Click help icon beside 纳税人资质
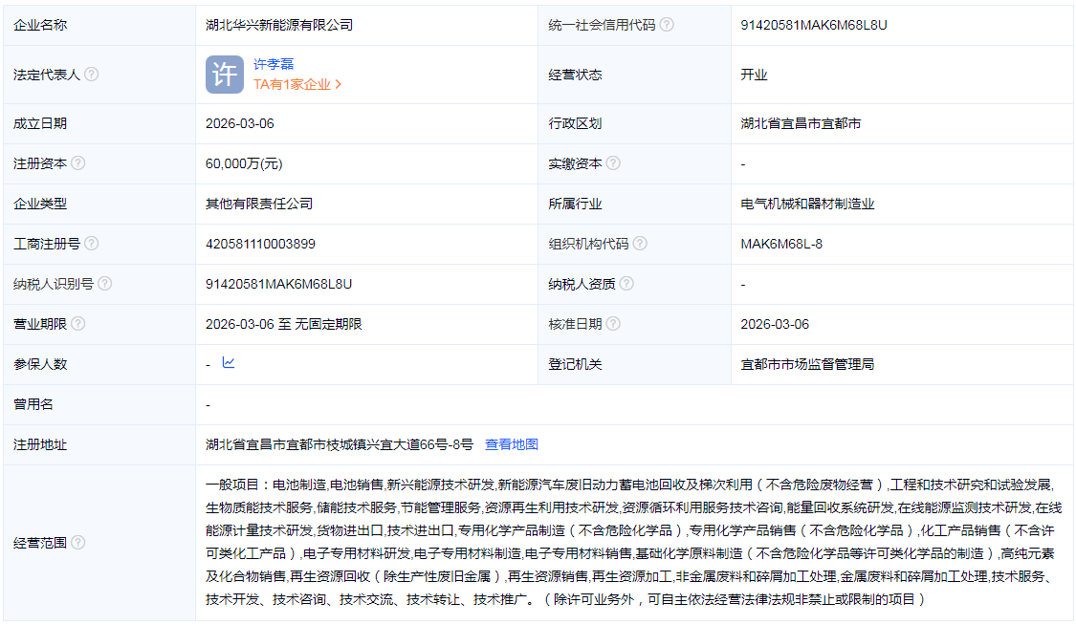Image resolution: width=1076 pixels, height=625 pixels. coord(625,284)
